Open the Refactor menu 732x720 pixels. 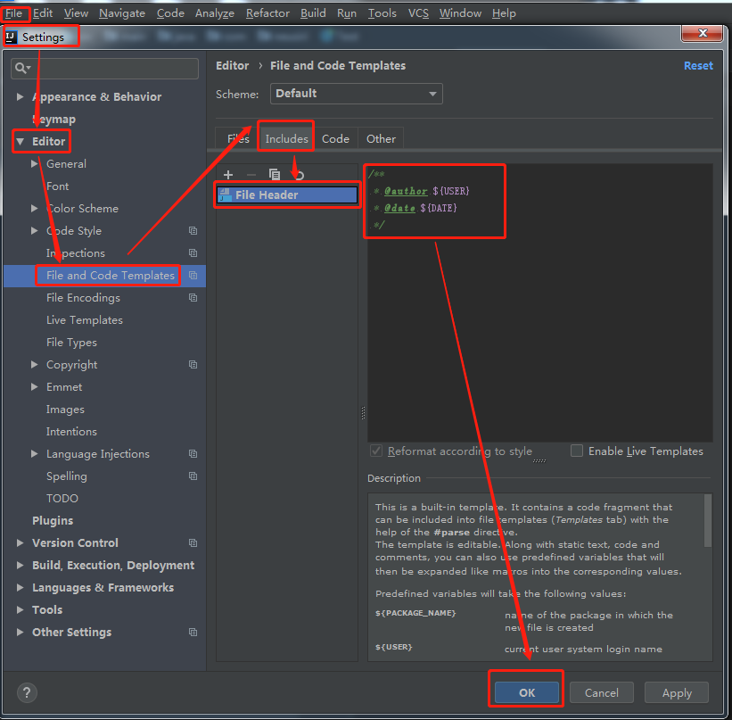[x=268, y=13]
